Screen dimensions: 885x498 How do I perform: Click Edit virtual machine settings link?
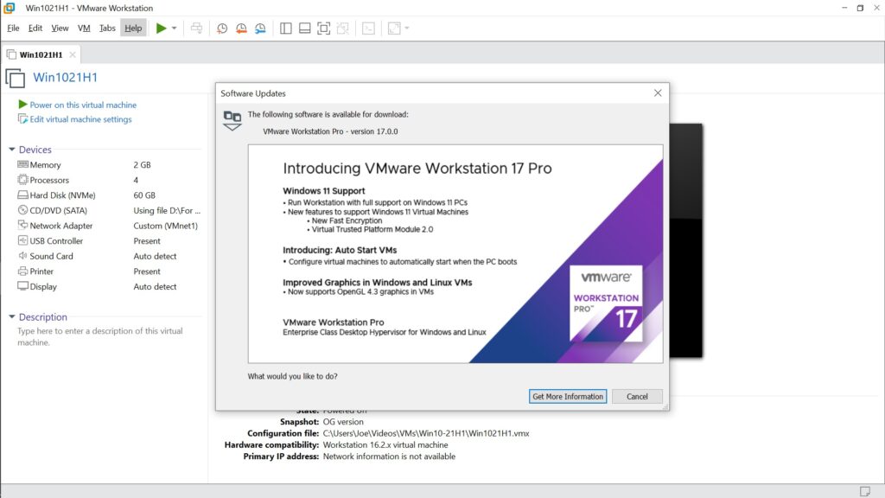pyautogui.click(x=80, y=119)
